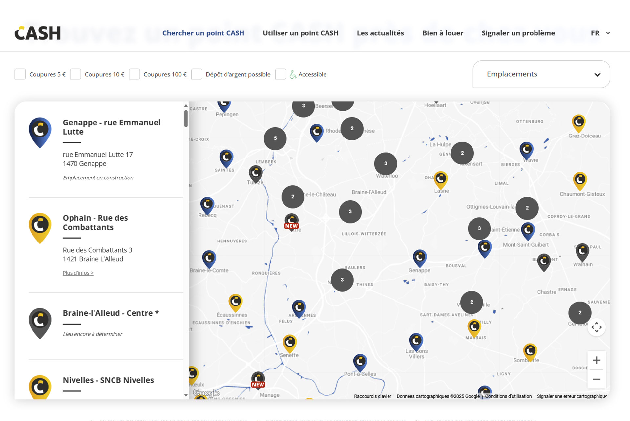The image size is (630, 421).
Task: Open the cluster marker showing 5 locations
Action: (275, 138)
